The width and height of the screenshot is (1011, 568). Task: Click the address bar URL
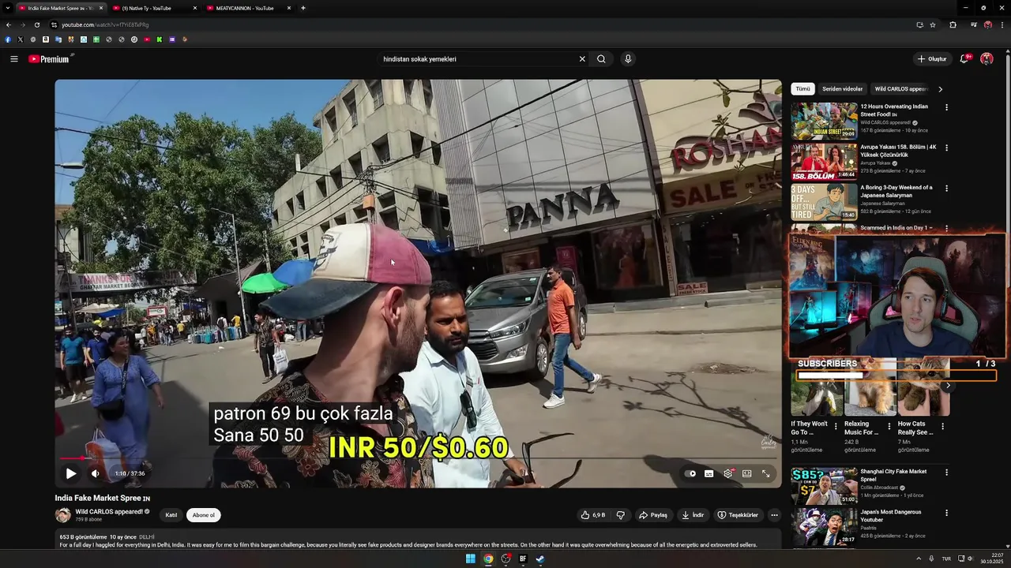point(105,24)
